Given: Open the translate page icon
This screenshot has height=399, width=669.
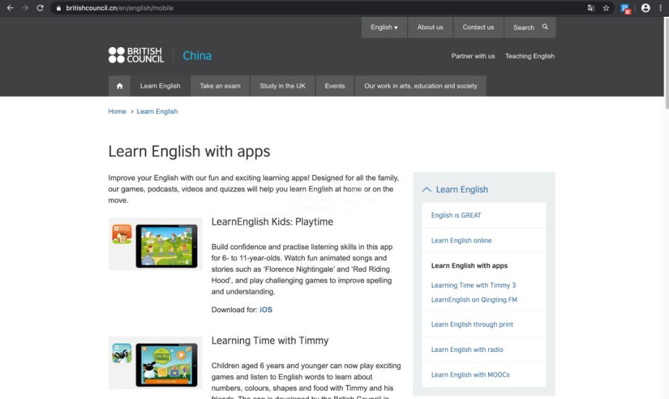Looking at the screenshot, I should point(591,8).
